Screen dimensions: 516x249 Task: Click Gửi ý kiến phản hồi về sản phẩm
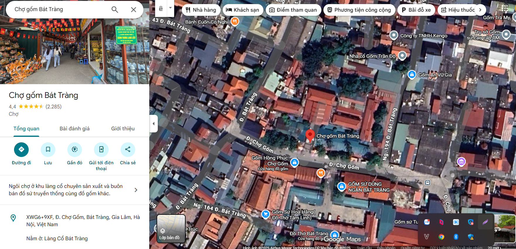click(x=456, y=248)
